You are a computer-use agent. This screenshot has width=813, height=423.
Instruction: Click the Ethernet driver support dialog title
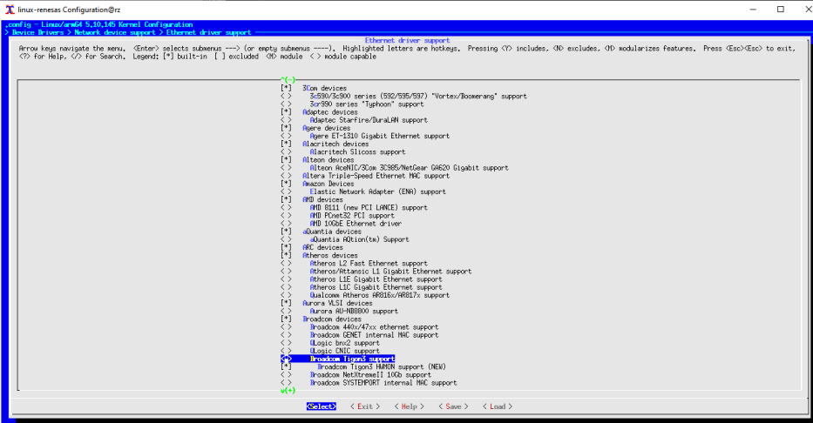pyautogui.click(x=407, y=40)
